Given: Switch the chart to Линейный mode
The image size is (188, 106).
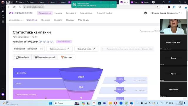Looking at the screenshot, I should pyautogui.click(x=22, y=57).
